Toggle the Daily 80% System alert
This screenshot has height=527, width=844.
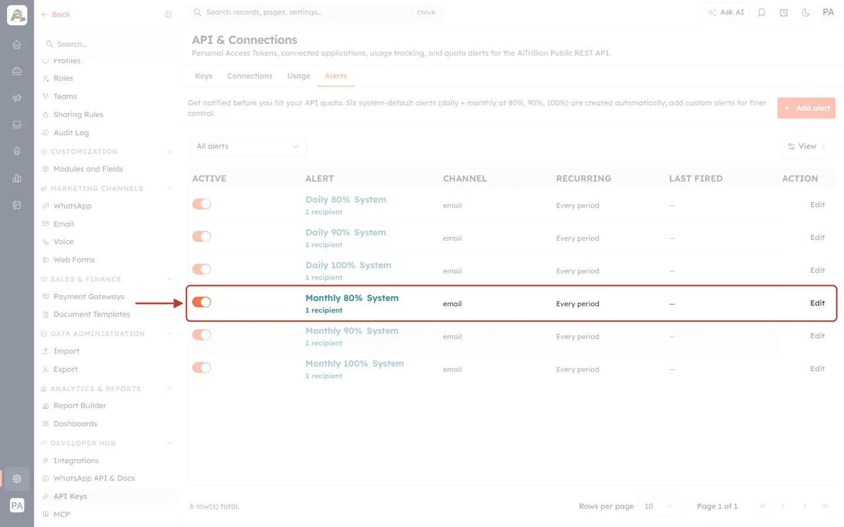coord(202,204)
